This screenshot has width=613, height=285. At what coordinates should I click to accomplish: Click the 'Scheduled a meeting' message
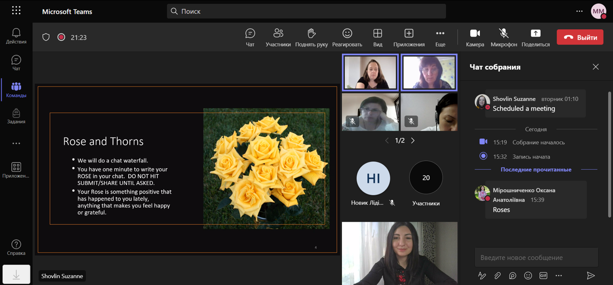point(524,109)
